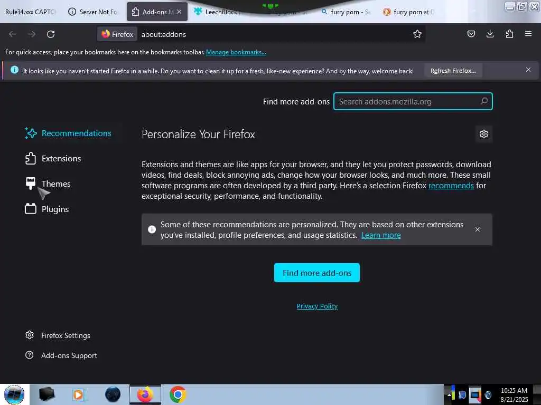Screen dimensions: 541x405
Task: Open the Windows Start button
Action: click(14, 394)
